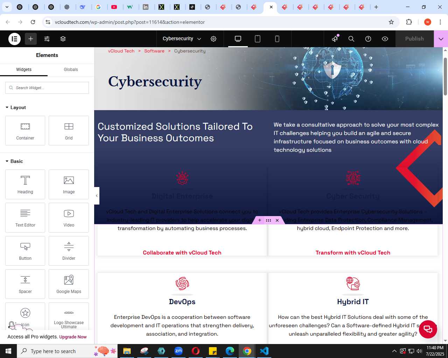Open the Elementor main menu logo
448x358 pixels.
(14, 39)
